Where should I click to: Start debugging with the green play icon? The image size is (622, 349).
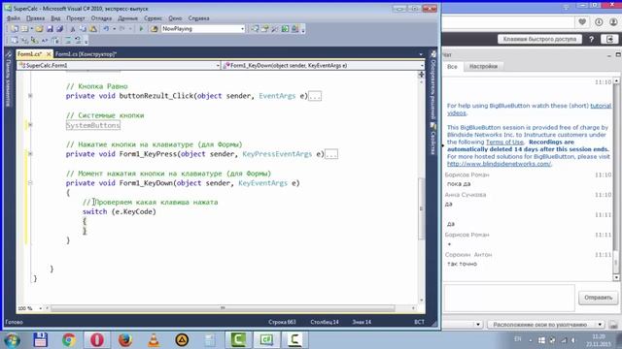(x=141, y=29)
